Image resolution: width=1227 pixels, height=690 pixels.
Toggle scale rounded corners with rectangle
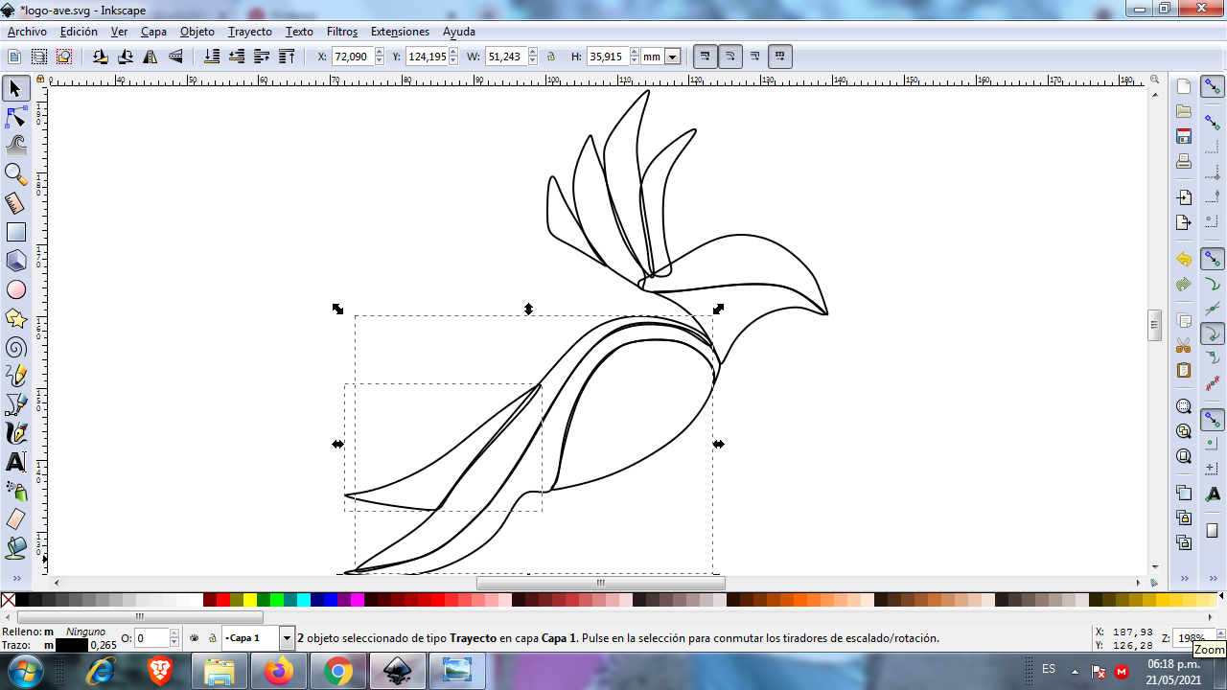pos(730,57)
